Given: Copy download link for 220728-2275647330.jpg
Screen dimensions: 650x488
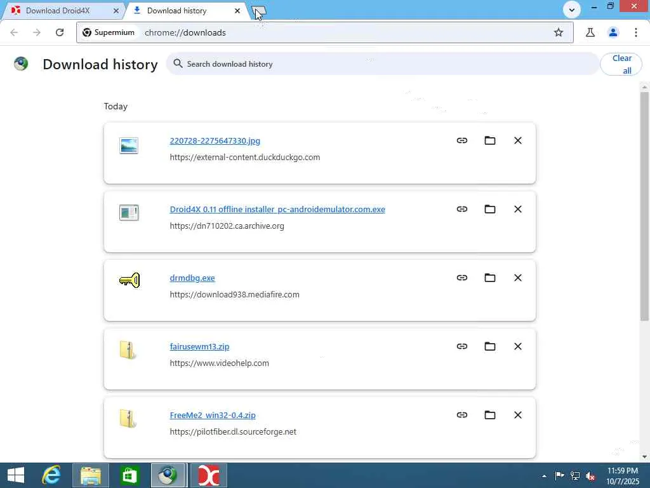Looking at the screenshot, I should 462,140.
